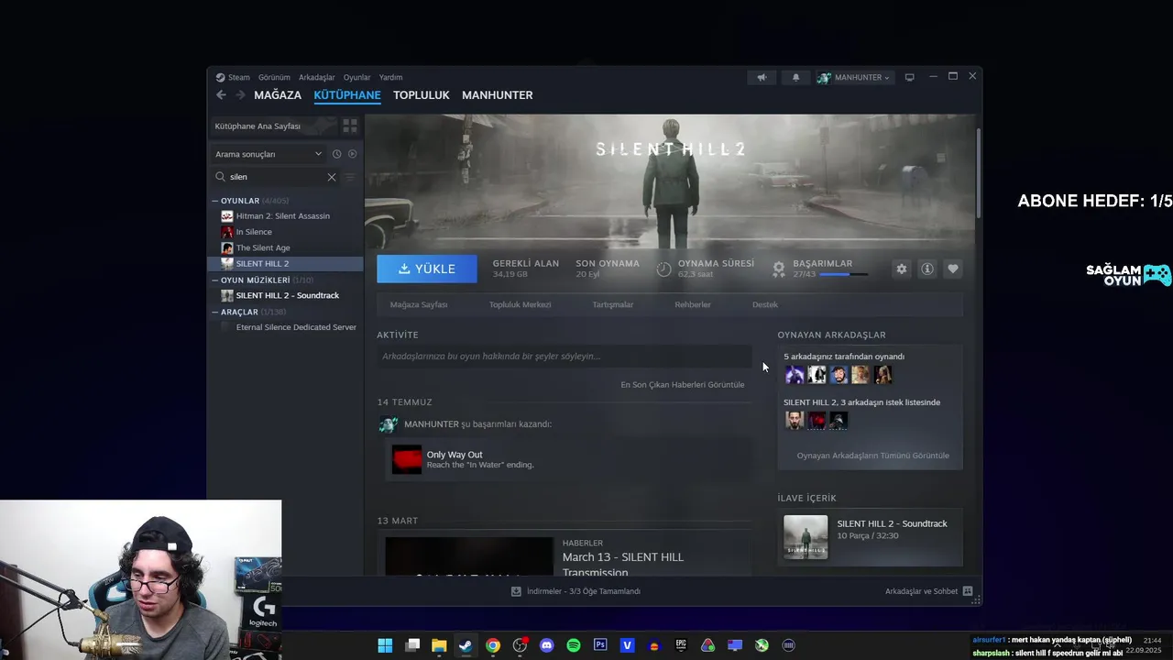Open the Topluluk Merkezi link

(x=520, y=304)
